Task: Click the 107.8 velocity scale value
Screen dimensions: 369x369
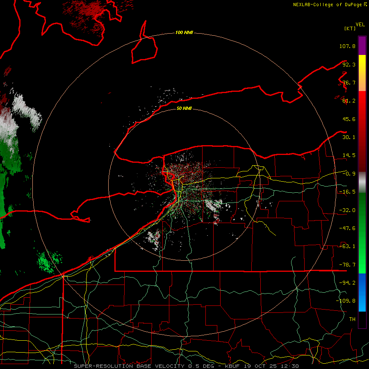Action: [347, 46]
